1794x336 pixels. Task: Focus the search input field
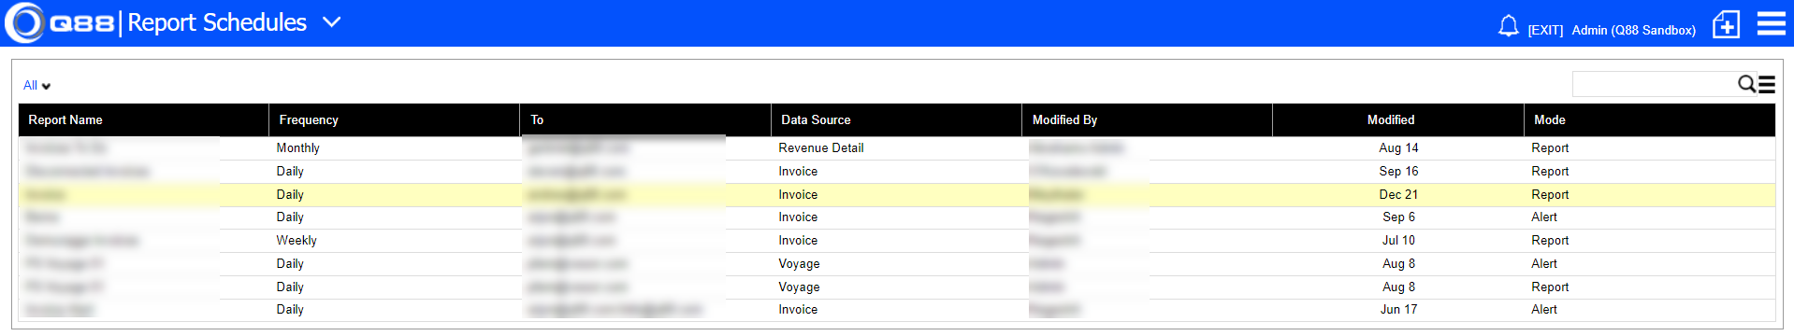(x=1654, y=85)
